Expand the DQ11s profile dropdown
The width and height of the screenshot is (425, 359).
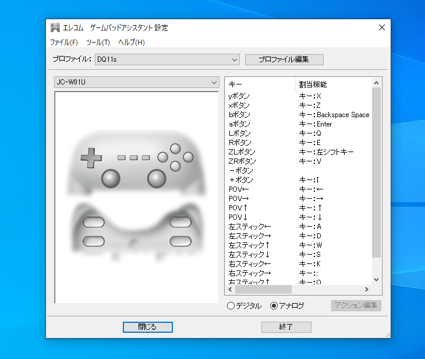167,59
